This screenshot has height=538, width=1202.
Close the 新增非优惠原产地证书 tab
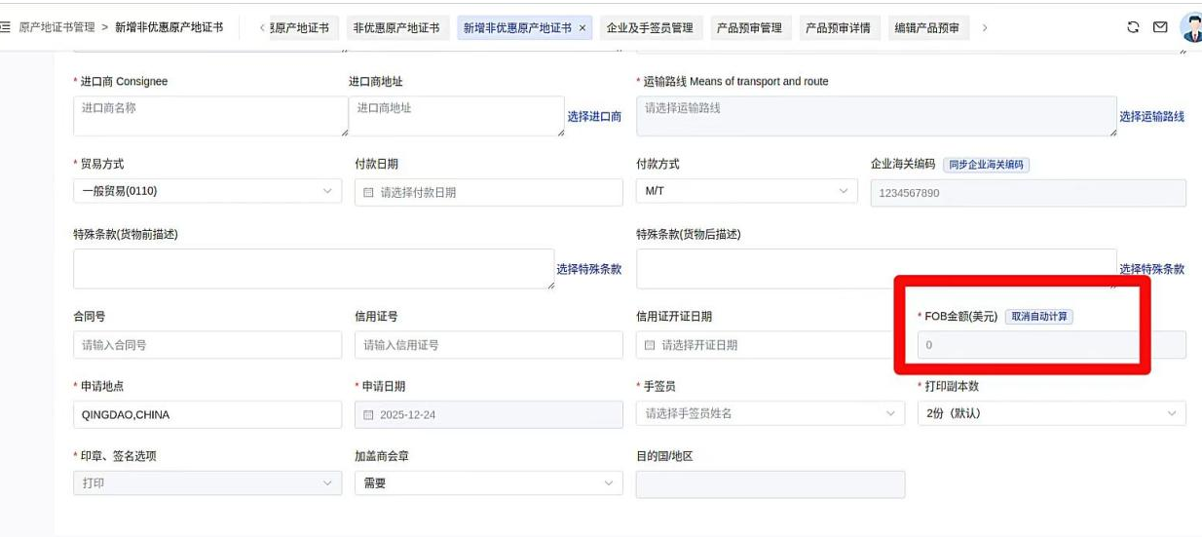(x=582, y=28)
